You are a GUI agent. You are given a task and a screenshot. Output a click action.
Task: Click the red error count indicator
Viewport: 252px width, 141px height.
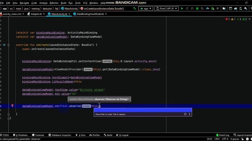(x=228, y=19)
